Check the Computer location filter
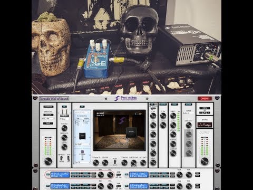253x190 pixels. 84,121
